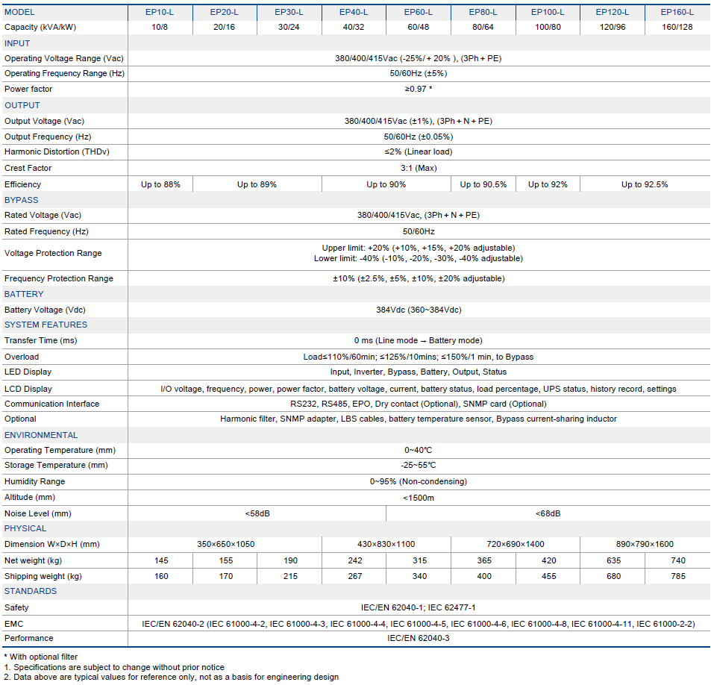Select the INPUT section heading
This screenshot has width=711, height=685.
(x=17, y=43)
